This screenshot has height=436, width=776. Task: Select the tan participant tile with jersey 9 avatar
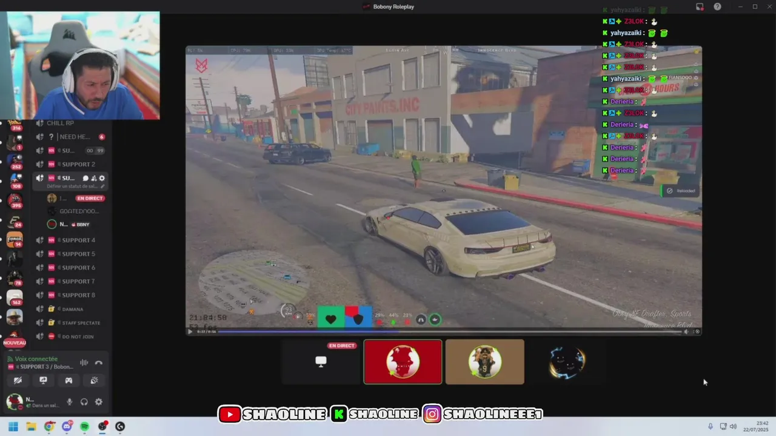click(484, 362)
